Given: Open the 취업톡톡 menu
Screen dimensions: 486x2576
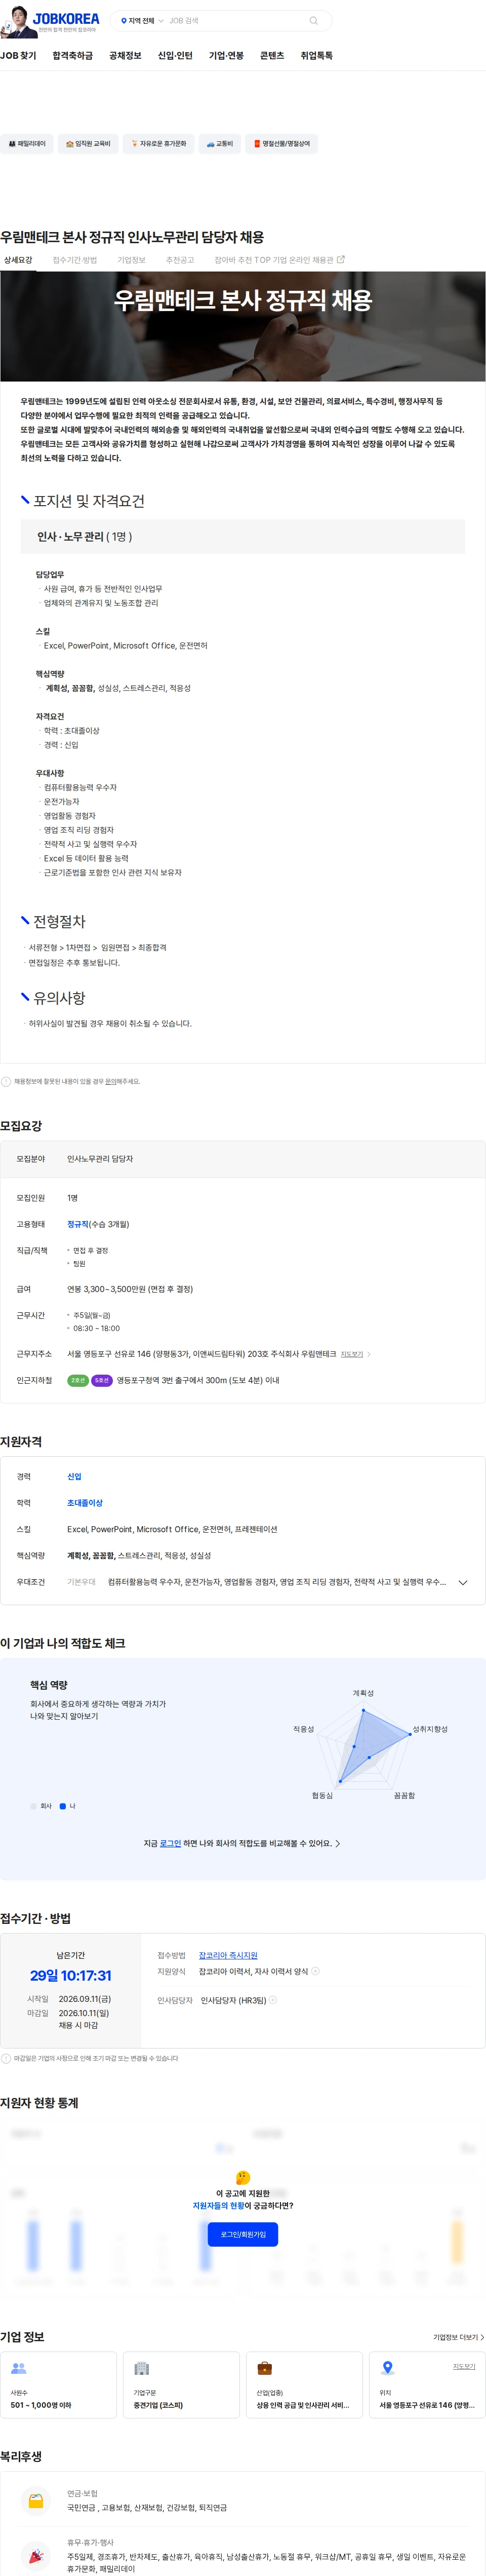Looking at the screenshot, I should click(317, 56).
